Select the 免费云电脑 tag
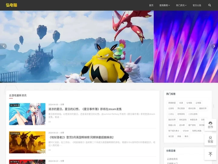 coord(197,131)
